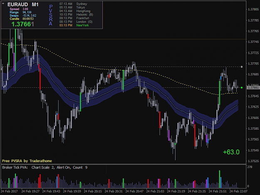Click the 1.37525 price axis label
Screen dimensions: 260x195
click(x=253, y=161)
